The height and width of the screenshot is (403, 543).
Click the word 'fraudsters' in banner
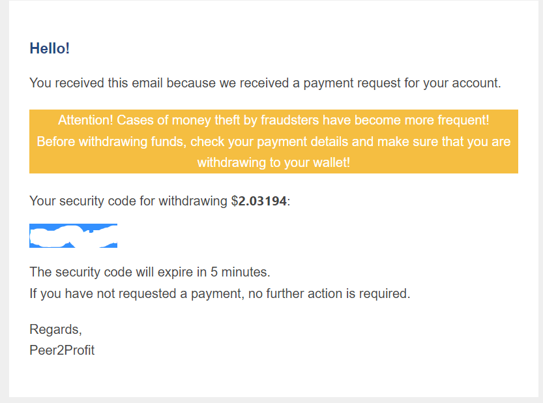point(290,120)
